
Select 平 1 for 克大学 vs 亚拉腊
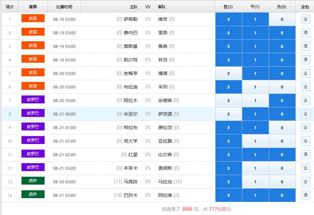click(255, 141)
